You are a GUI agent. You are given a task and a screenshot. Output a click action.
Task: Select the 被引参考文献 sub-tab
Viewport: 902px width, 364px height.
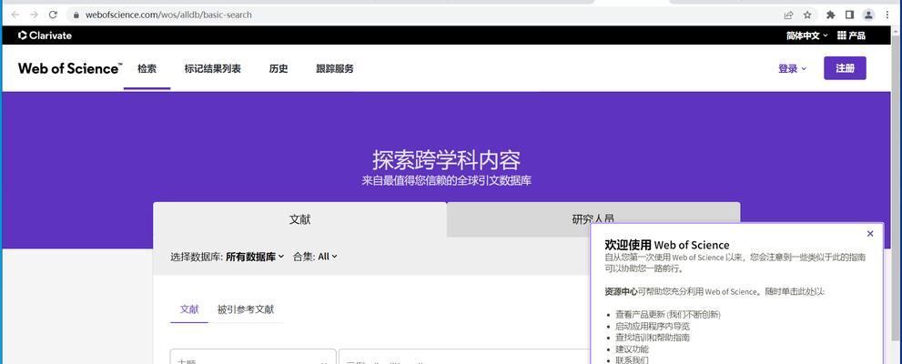246,309
